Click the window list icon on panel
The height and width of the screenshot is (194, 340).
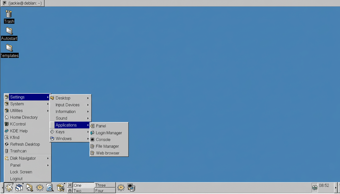(19, 188)
